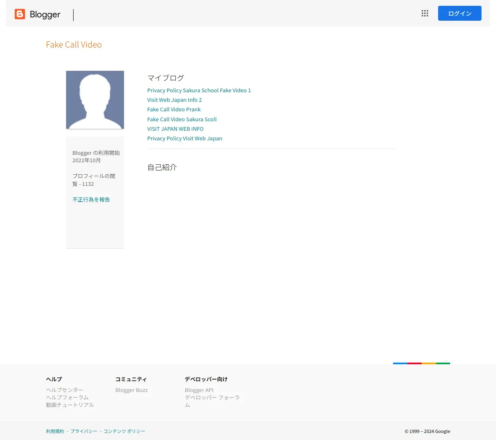Open the 利用規約 terms link
Image resolution: width=496 pixels, height=440 pixels.
[55, 431]
